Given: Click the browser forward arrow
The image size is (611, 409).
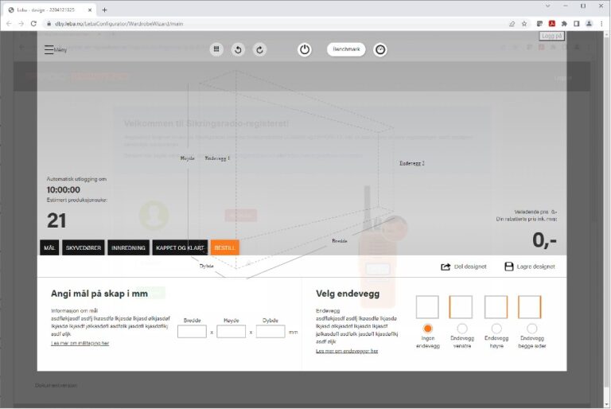Looking at the screenshot, I should point(21,24).
